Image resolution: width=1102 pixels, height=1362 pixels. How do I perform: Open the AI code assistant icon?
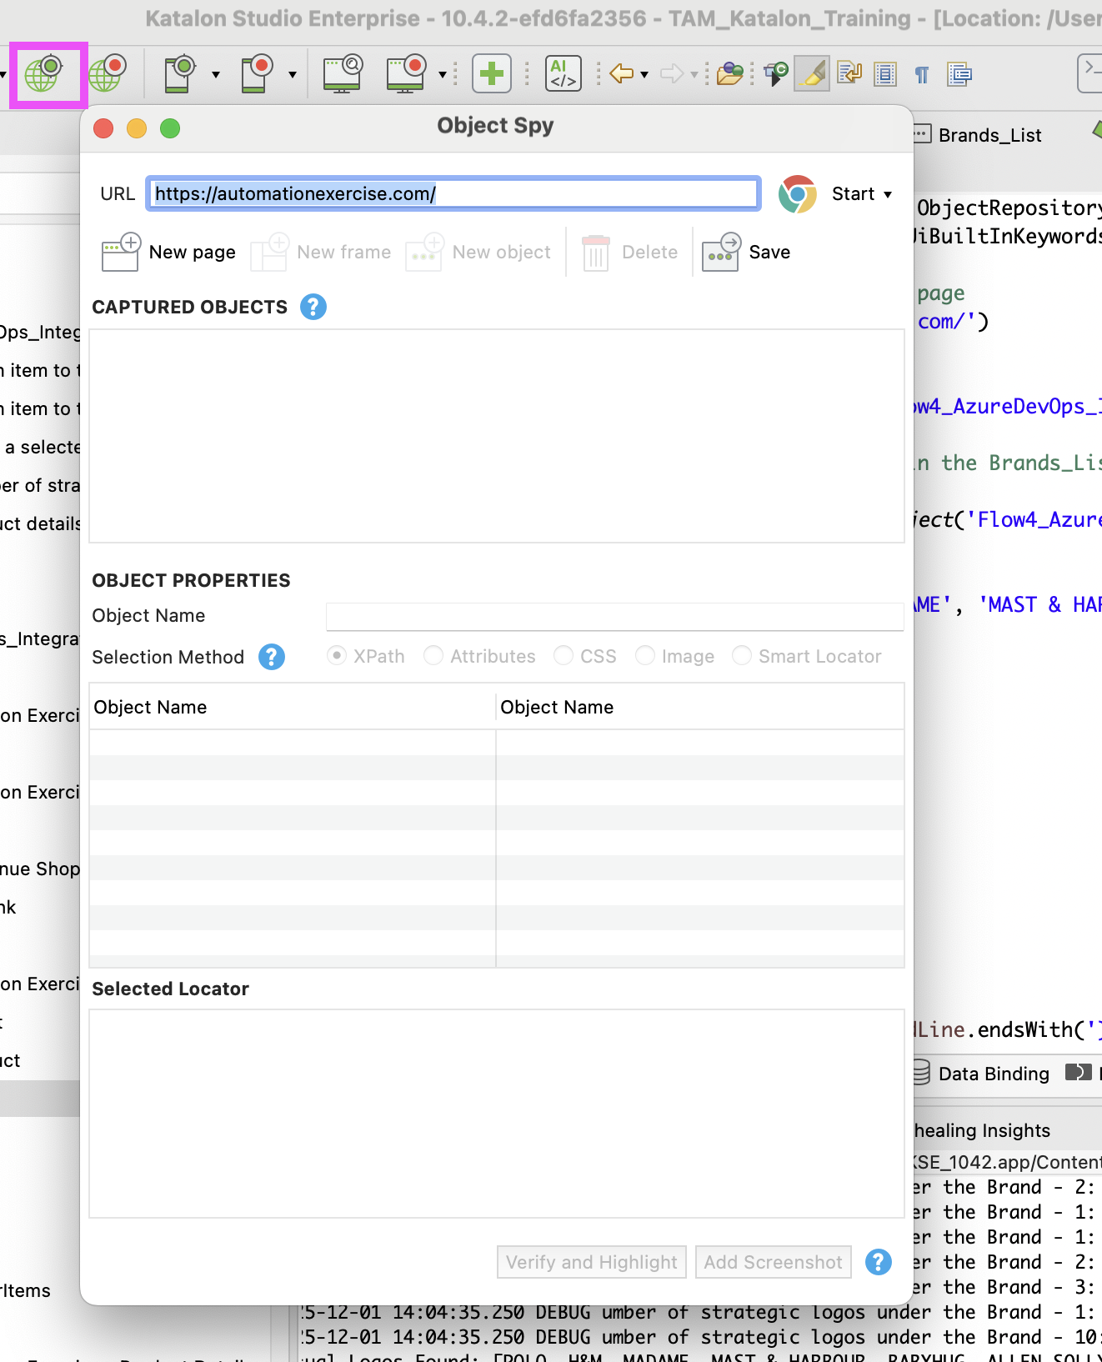coord(563,74)
